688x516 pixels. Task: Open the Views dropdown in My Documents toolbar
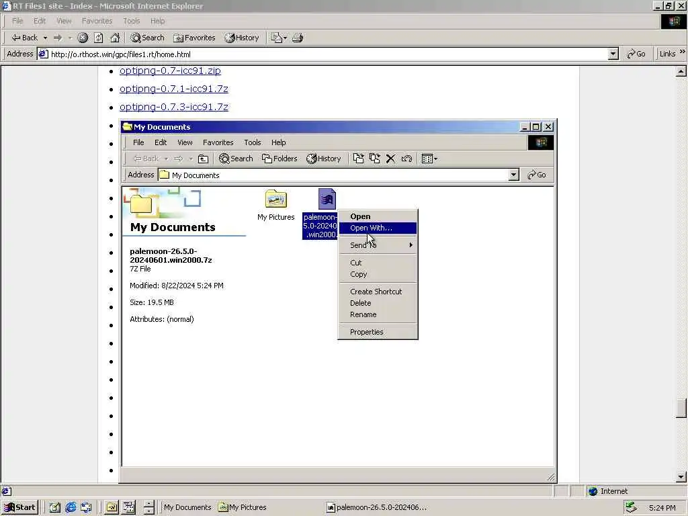tap(429, 159)
